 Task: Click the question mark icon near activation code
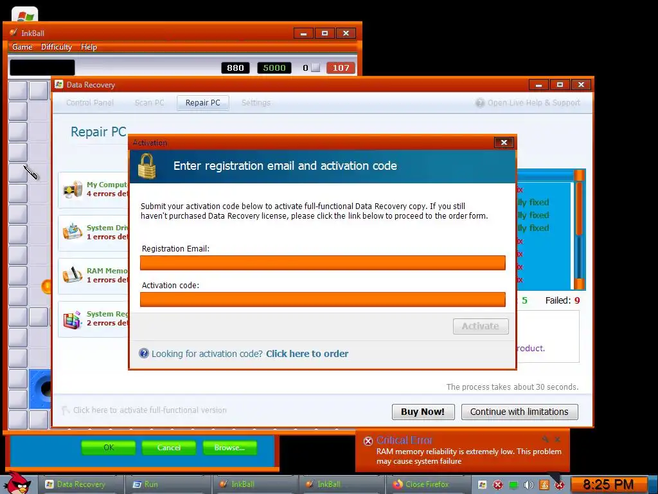tap(144, 353)
